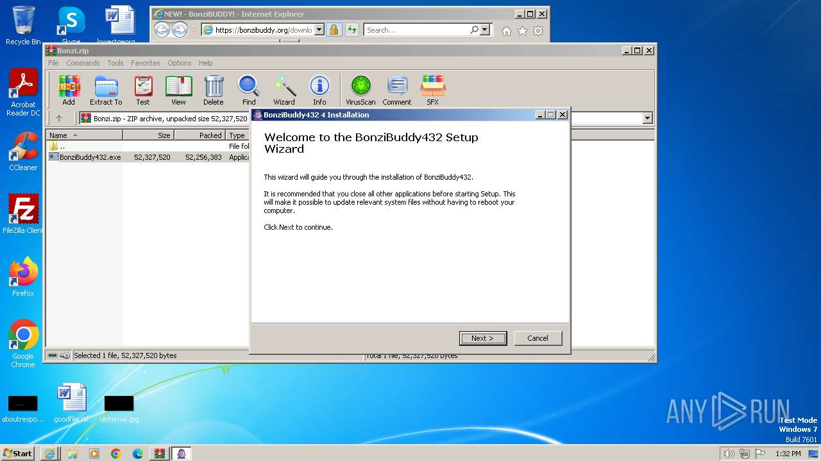Open Firefox desktop shortcut
Viewport: 821px width, 462px height.
pyautogui.click(x=23, y=277)
